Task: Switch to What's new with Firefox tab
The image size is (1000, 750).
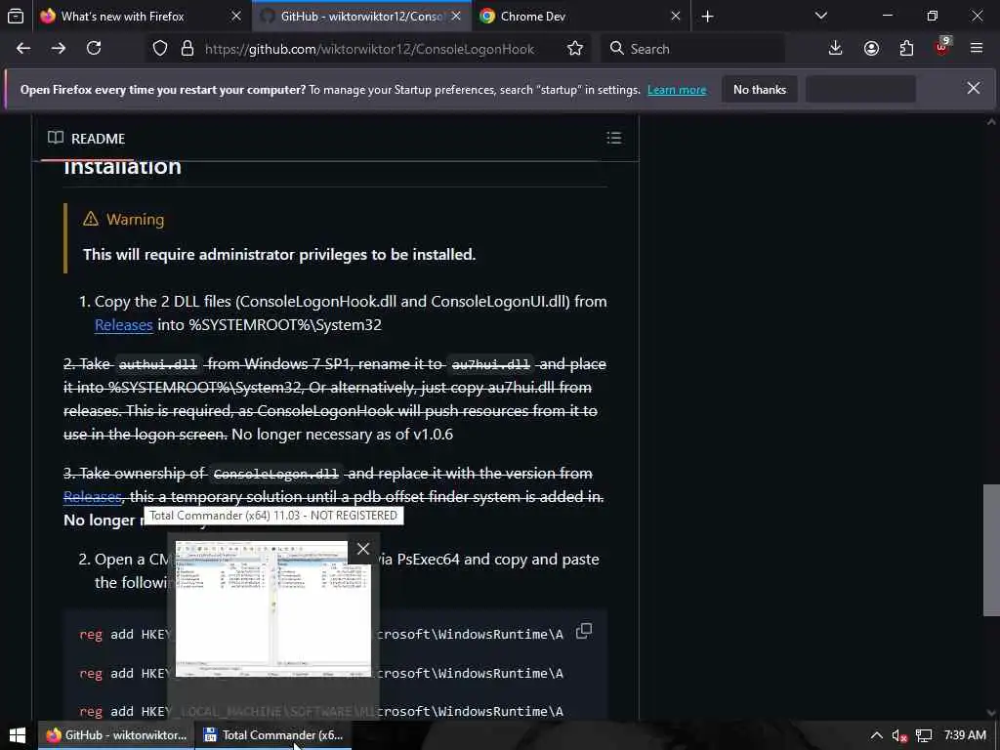Action: tap(122, 17)
